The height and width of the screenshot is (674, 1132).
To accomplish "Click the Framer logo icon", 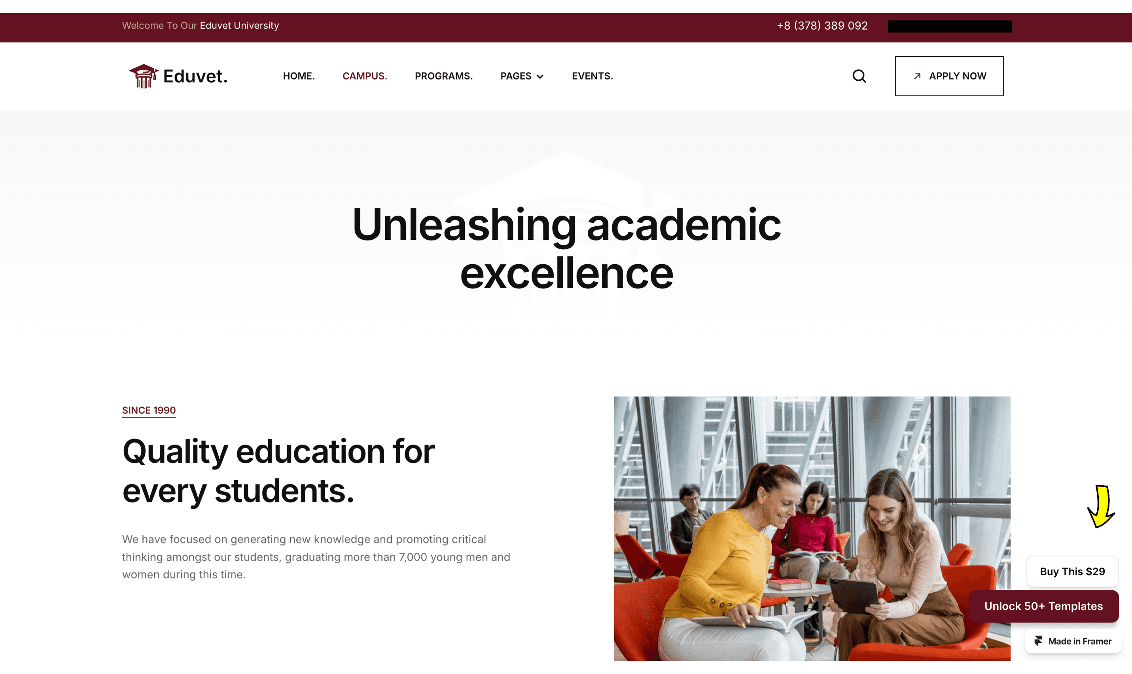I will pos(1038,641).
